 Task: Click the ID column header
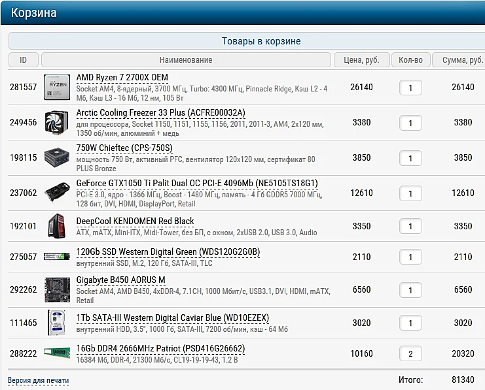24,60
